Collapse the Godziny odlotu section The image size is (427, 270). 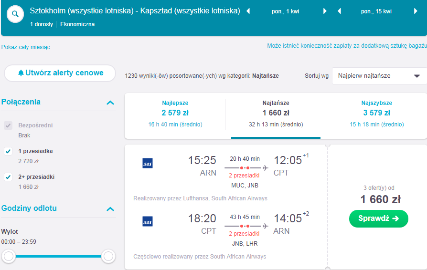click(110, 209)
